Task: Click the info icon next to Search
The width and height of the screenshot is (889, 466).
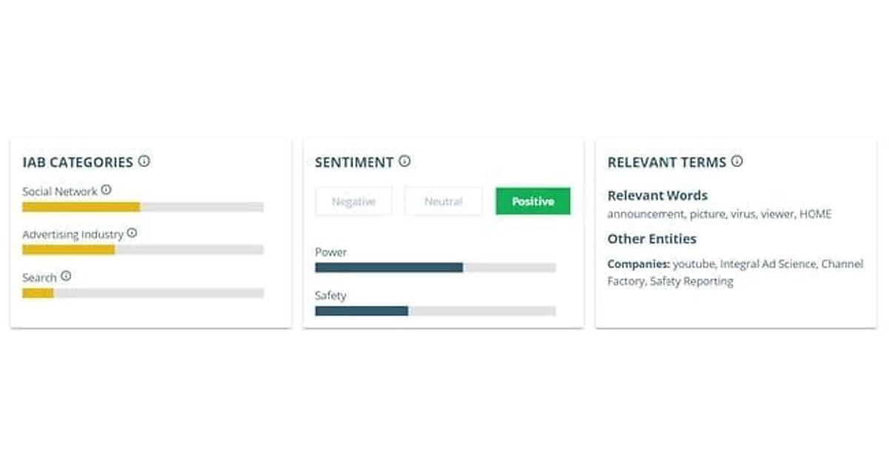Action: click(x=66, y=276)
